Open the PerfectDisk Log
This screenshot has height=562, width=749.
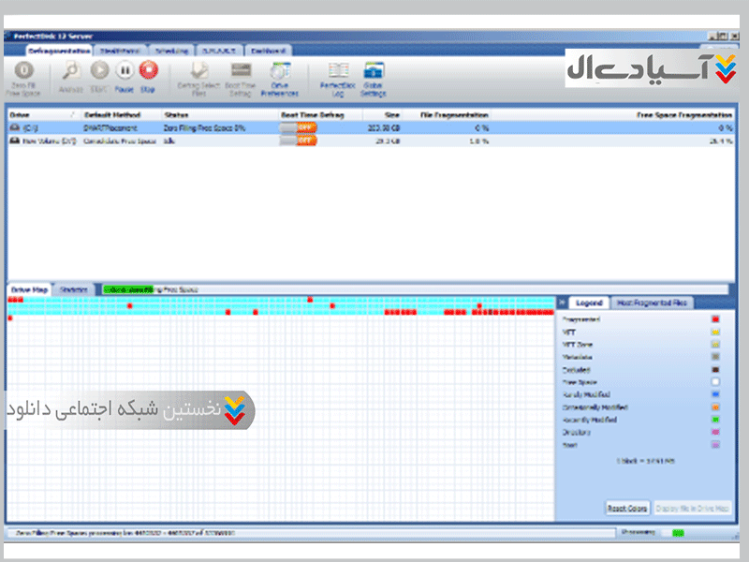337,72
